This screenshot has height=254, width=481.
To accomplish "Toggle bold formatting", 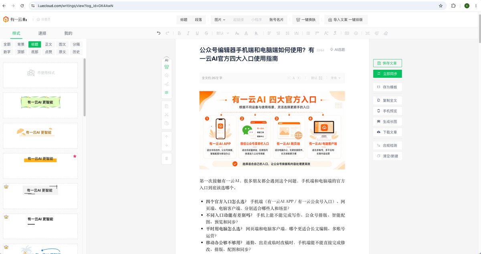I will click(179, 33).
